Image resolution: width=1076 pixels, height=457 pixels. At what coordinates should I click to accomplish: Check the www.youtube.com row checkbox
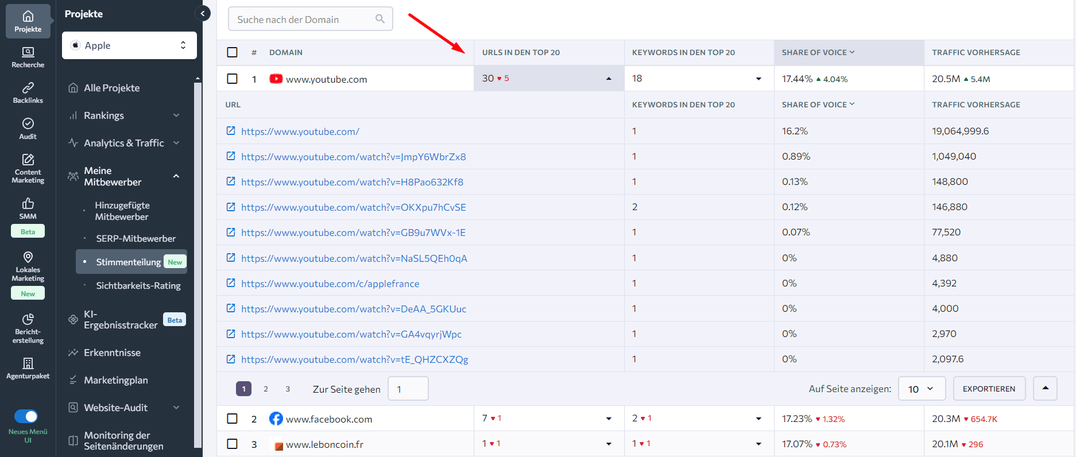(x=232, y=79)
